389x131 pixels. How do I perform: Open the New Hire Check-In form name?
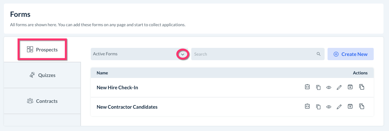pyautogui.click(x=117, y=88)
